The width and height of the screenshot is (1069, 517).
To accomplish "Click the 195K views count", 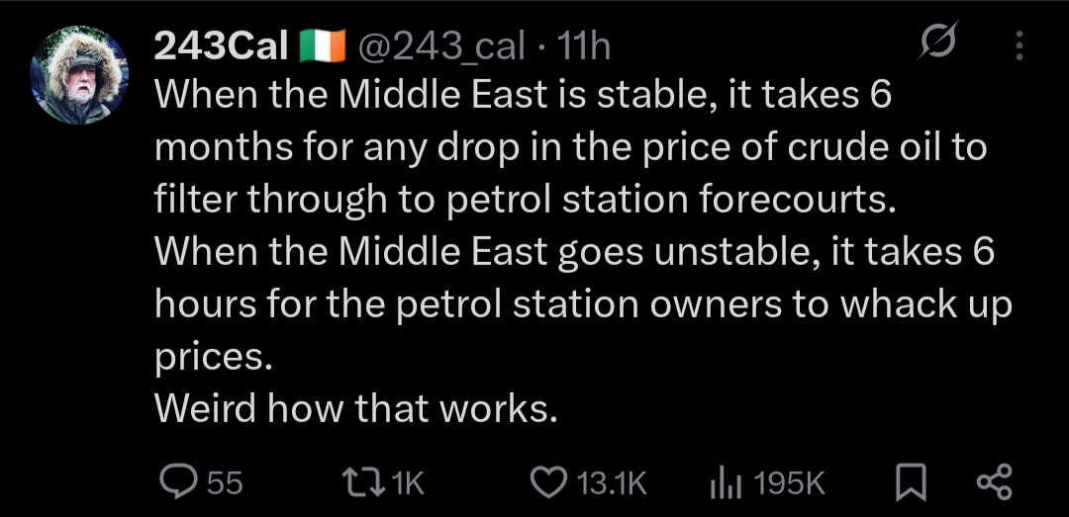I will [x=789, y=482].
